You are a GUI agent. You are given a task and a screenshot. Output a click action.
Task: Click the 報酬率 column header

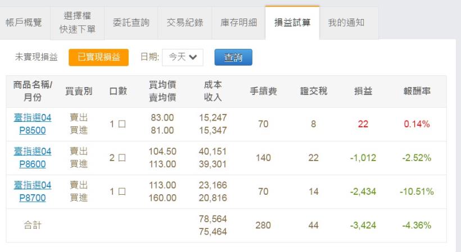tap(417, 91)
